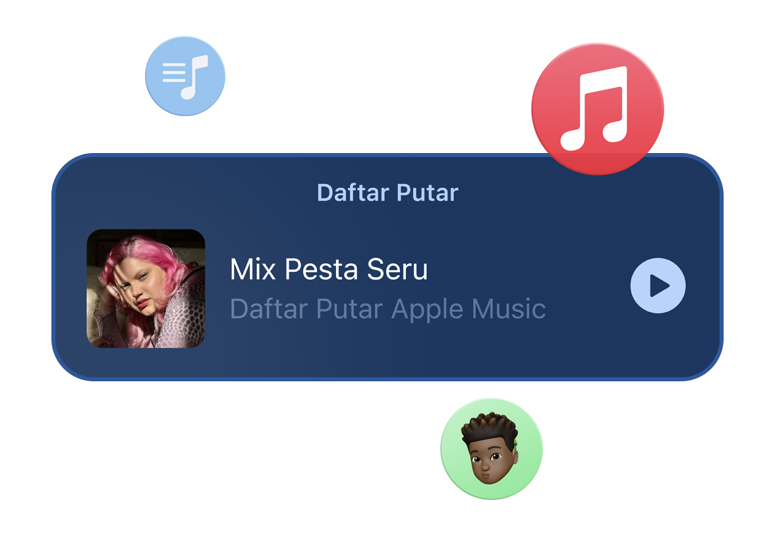The width and height of the screenshot is (775, 533).
Task: Select the Memoji avatar in green circle
Action: coord(492,449)
